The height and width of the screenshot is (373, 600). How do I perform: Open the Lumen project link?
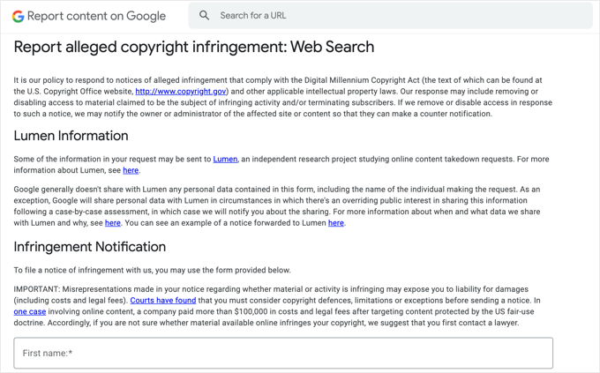click(225, 160)
